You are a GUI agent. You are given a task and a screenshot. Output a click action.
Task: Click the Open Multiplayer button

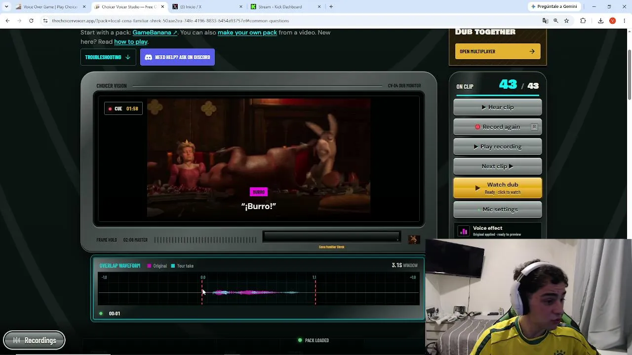(498, 51)
